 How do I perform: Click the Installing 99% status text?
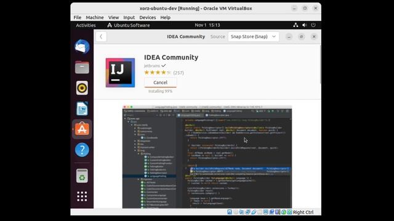[x=160, y=91]
